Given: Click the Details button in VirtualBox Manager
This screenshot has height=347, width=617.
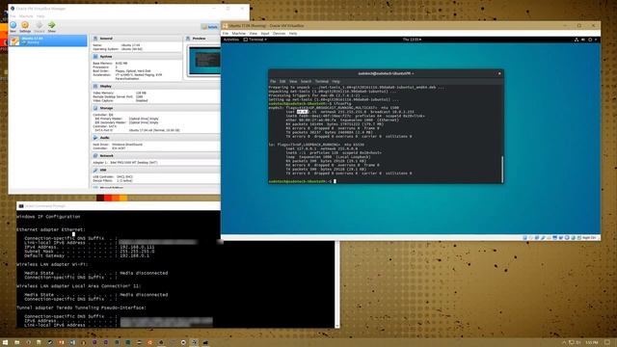Looking at the screenshot, I should 210,27.
